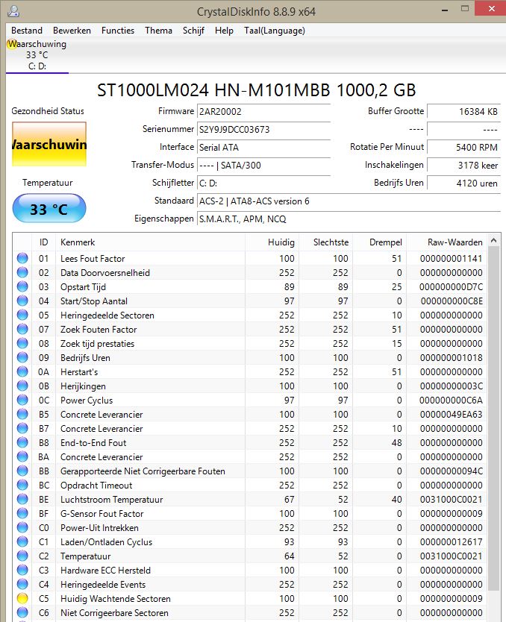Viewport: 506px width, 622px height.
Task: Open the Thema menu
Action: (x=158, y=31)
